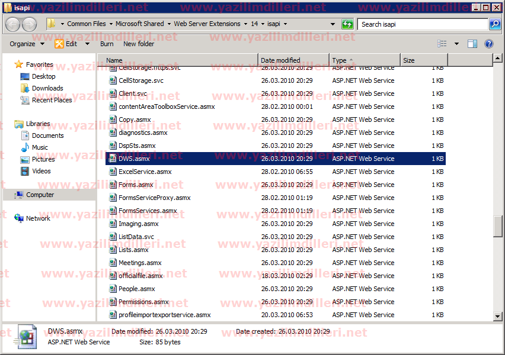Click the Pictures library icon
This screenshot has width=505, height=355.
coord(25,159)
